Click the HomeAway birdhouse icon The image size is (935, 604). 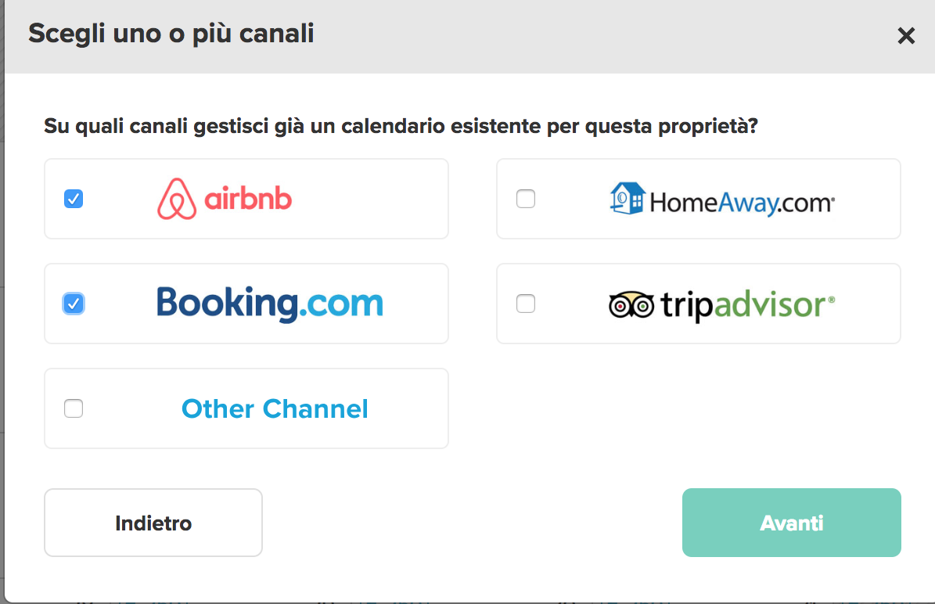click(628, 198)
